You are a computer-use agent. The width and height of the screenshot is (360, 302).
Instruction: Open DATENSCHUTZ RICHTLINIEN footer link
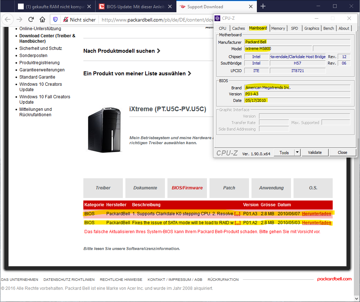[69, 279]
